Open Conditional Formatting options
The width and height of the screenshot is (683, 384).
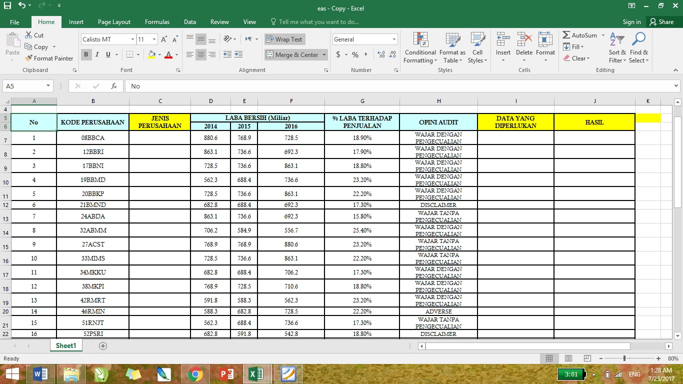(x=419, y=47)
